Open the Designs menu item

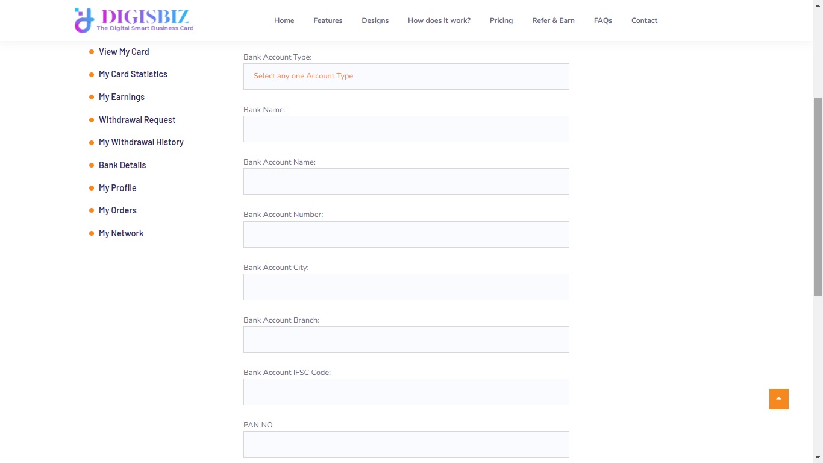(375, 20)
